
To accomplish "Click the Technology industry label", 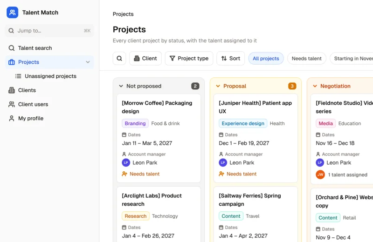I will [x=165, y=216].
